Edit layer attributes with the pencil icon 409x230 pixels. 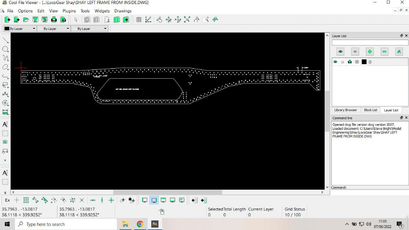(x=399, y=52)
